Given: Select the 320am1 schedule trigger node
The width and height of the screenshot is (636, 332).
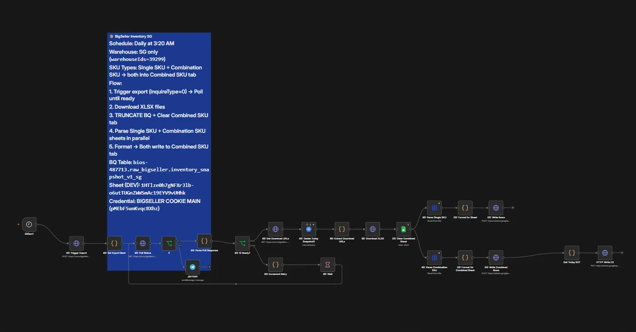Looking at the screenshot, I should [x=29, y=224].
